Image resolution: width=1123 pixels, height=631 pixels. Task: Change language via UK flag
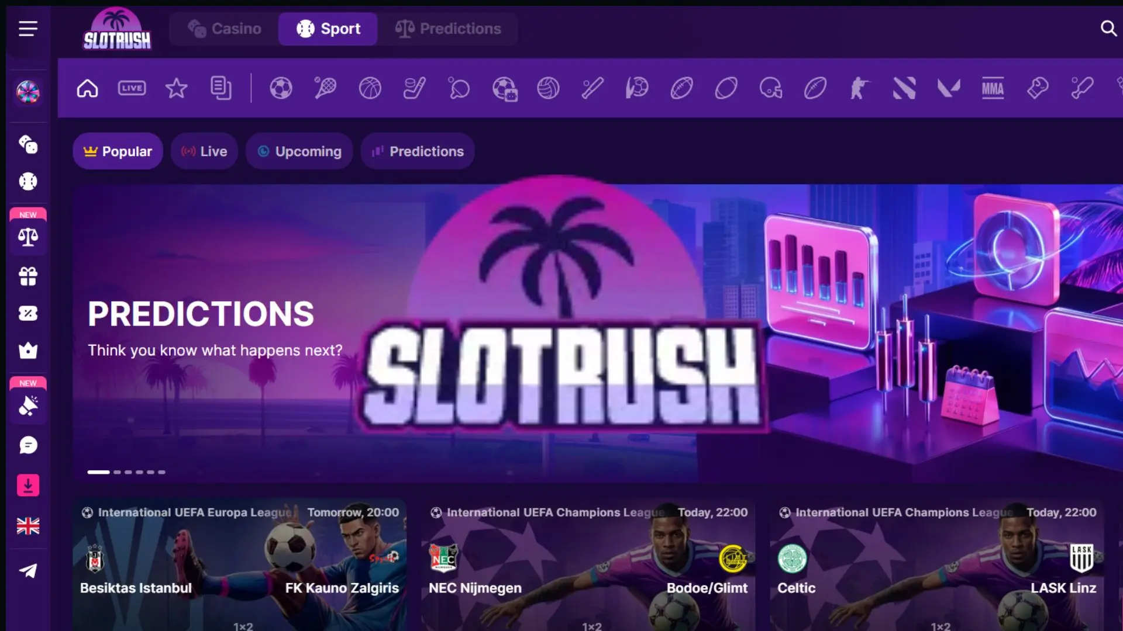pyautogui.click(x=27, y=526)
